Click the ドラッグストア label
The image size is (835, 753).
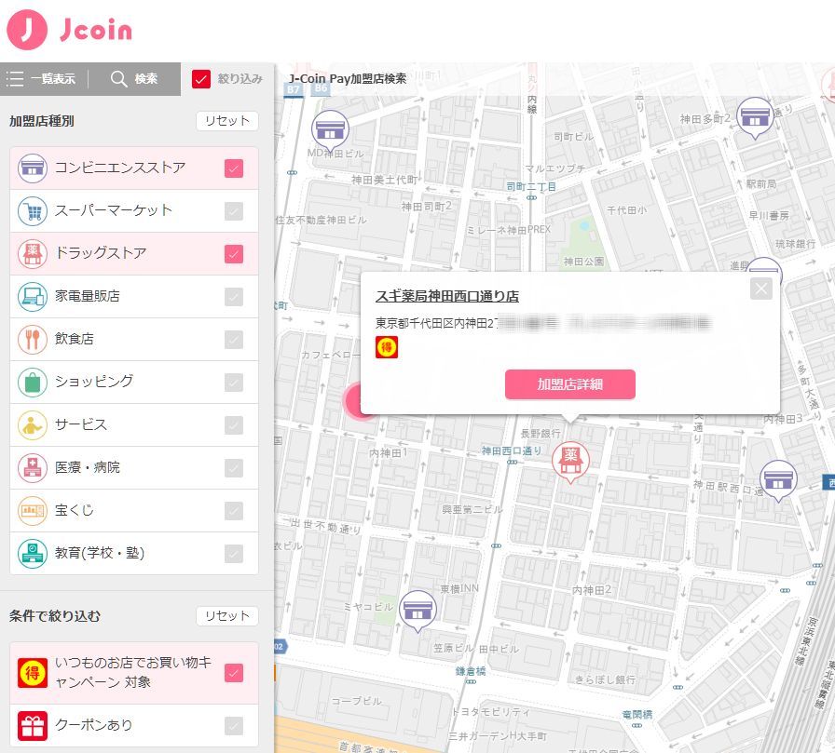(101, 253)
